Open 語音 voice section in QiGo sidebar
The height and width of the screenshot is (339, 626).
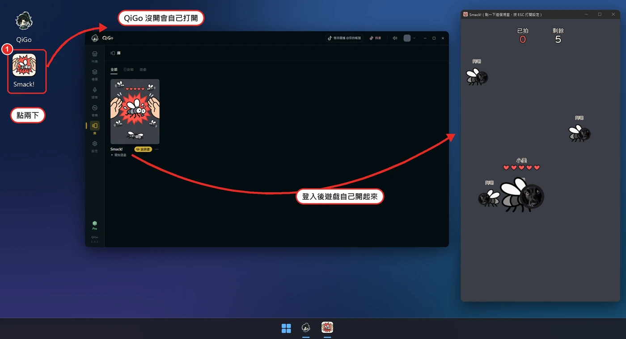coord(95,92)
